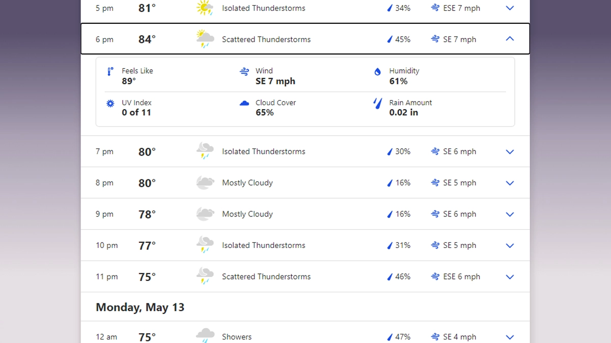
Task: Click the Monday, May 13 date heading
Action: (x=140, y=307)
